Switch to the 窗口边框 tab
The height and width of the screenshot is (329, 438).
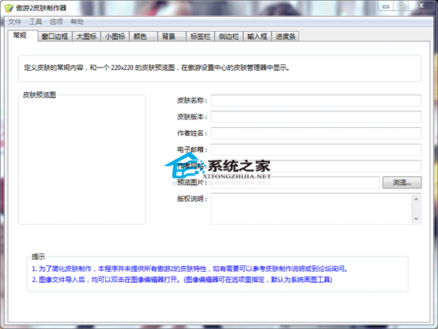click(55, 37)
